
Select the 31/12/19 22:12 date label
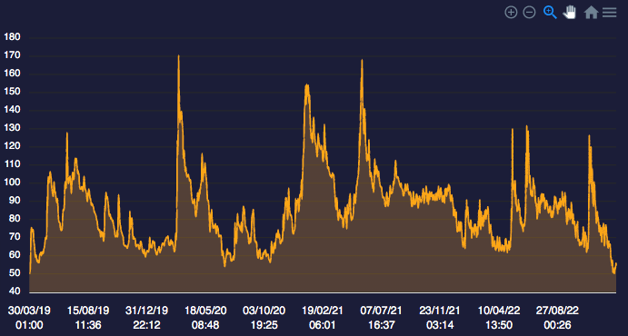(x=146, y=318)
